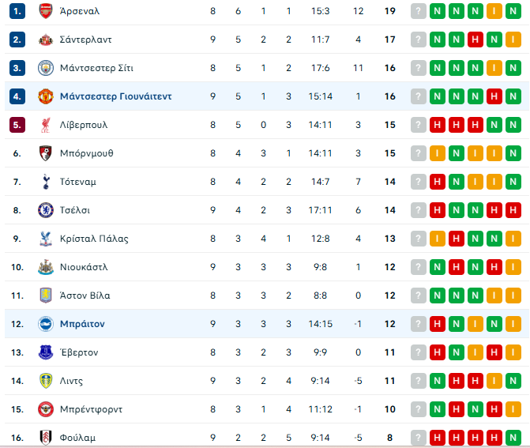Click Arsenal's grey next-match '?' badge
Image resolution: width=530 pixels, height=448 pixels.
tap(418, 11)
